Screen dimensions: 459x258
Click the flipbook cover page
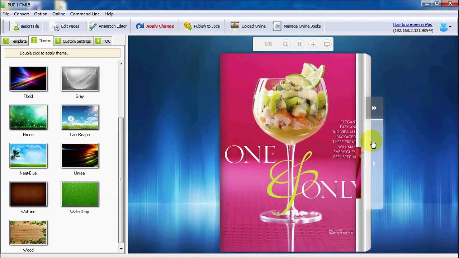tap(288, 153)
